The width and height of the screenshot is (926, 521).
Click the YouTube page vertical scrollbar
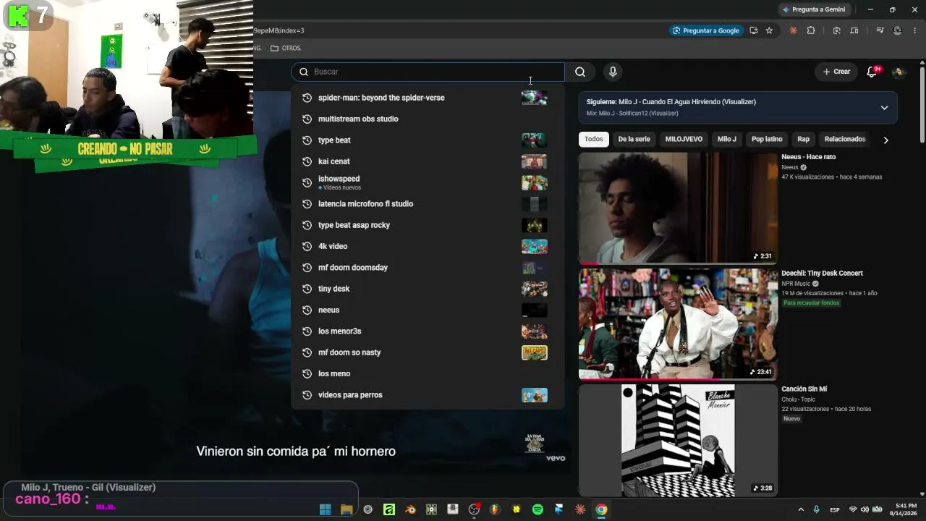tap(922, 105)
